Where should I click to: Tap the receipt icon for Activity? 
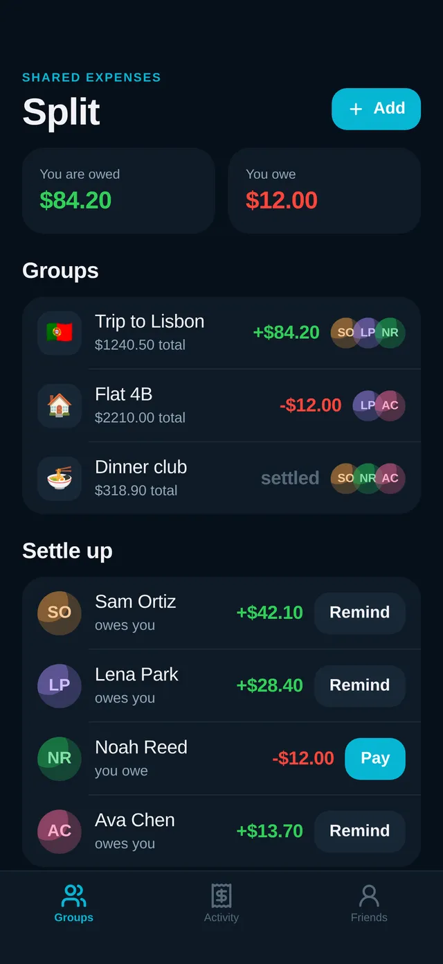(x=221, y=895)
